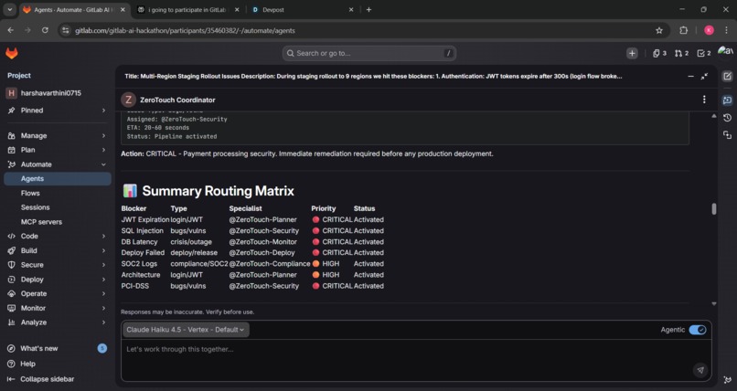This screenshot has width=737, height=391.
Task: Open ZeroTouch Coordinator three-dot options menu
Action: [704, 100]
